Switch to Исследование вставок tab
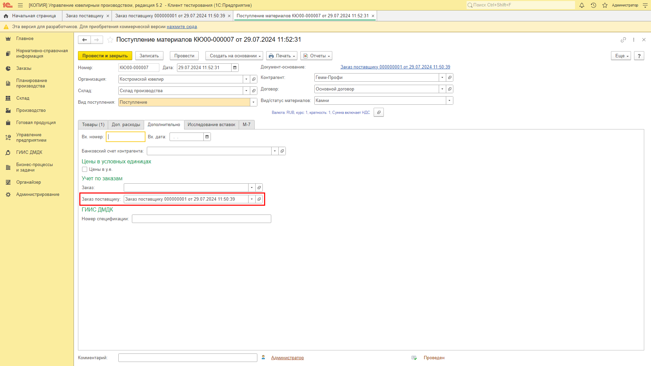Image resolution: width=651 pixels, height=366 pixels. coord(211,125)
